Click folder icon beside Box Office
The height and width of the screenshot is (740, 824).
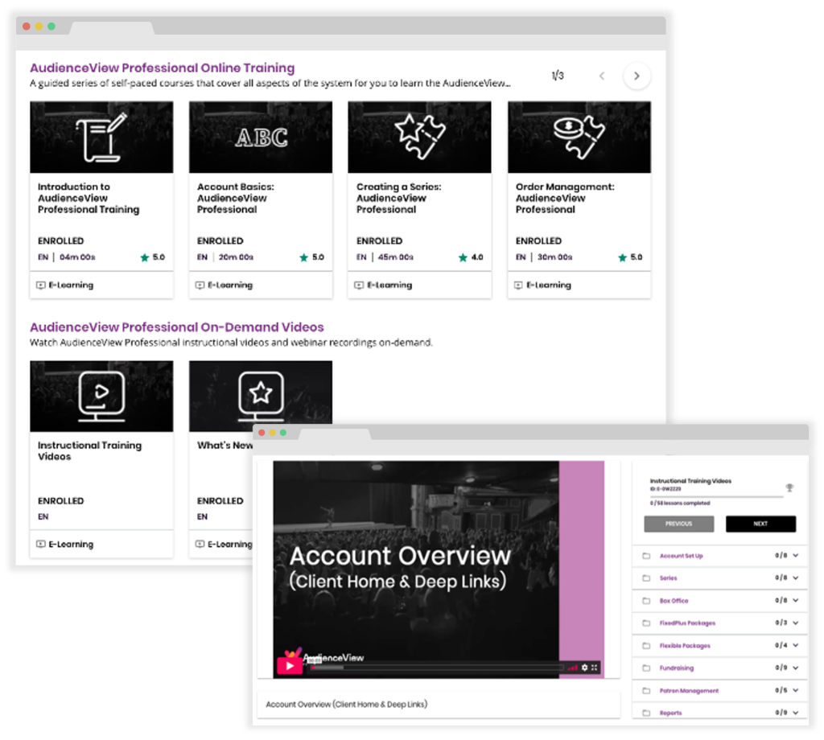coord(646,600)
